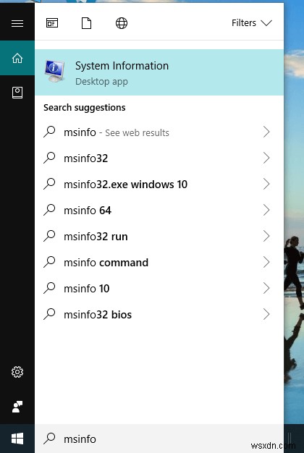Pick the 'msinfo32 run' suggestion
The height and width of the screenshot is (453, 304).
159,237
